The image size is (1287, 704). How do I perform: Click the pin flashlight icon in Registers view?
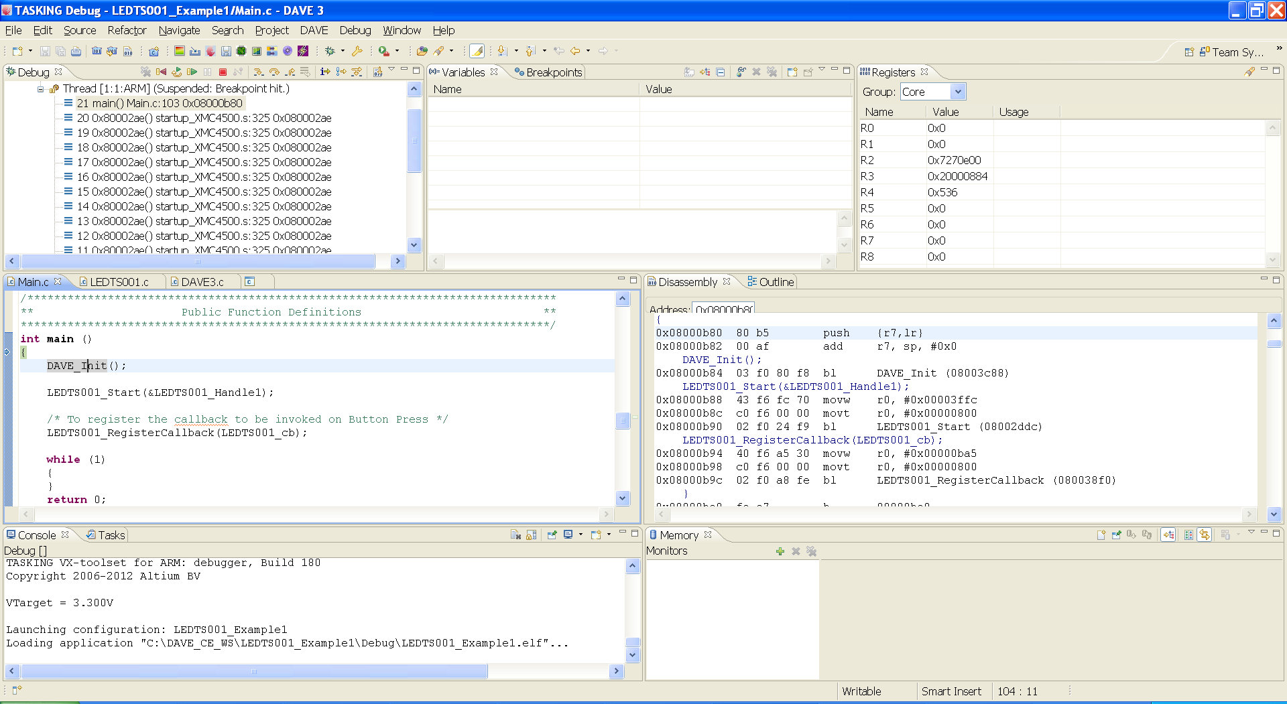point(1249,72)
